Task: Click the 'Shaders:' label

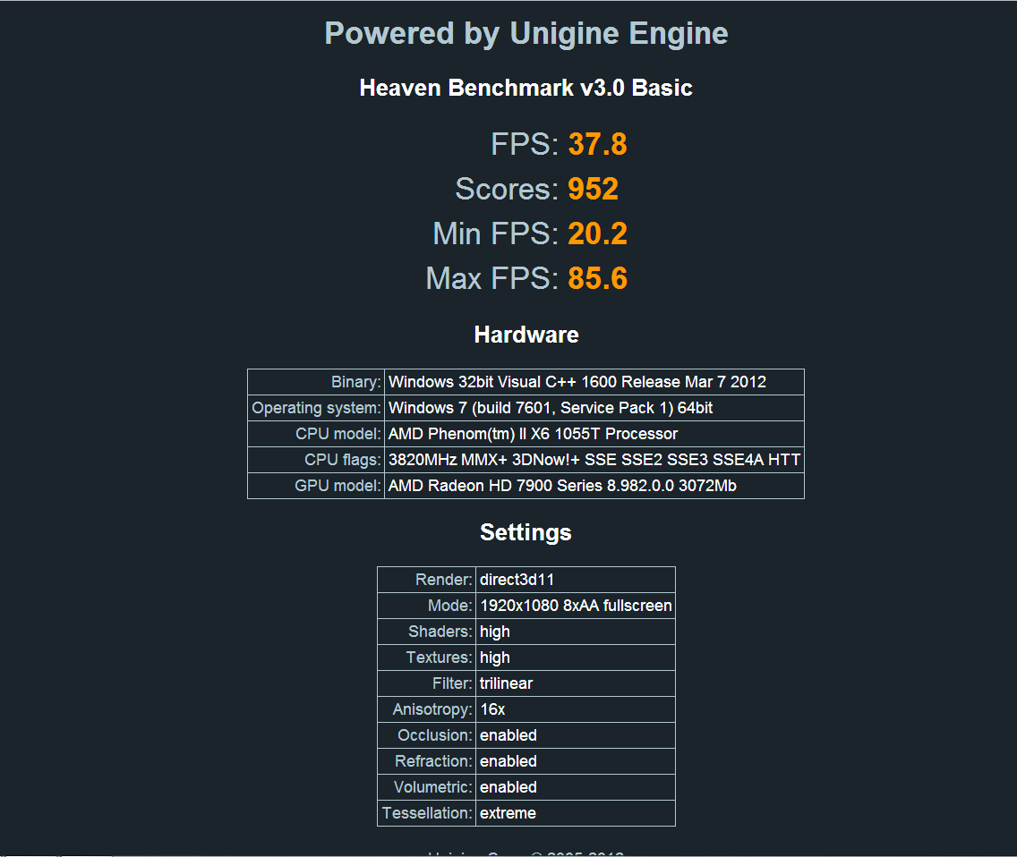Action: [440, 632]
